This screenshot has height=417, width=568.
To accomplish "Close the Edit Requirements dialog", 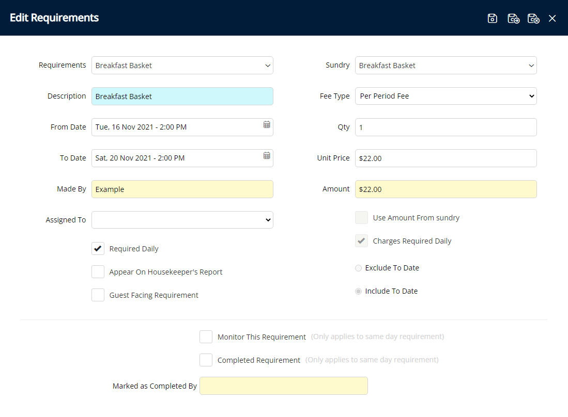I will [552, 18].
